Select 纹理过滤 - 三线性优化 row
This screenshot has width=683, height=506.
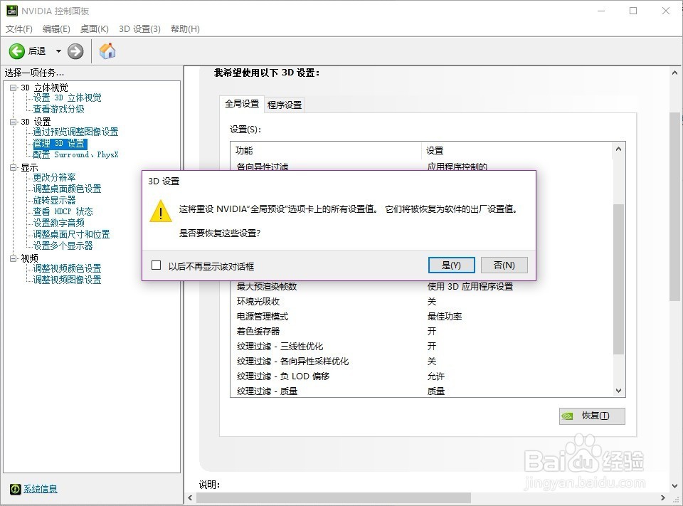421,346
